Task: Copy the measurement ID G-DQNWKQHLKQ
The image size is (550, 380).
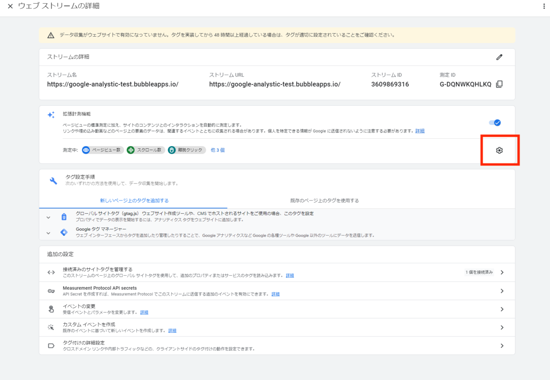Action: [500, 84]
